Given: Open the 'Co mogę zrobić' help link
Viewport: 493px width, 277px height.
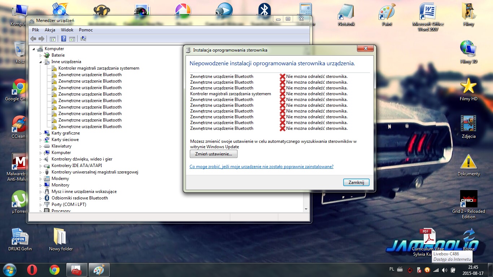Looking at the screenshot, I should (x=261, y=167).
